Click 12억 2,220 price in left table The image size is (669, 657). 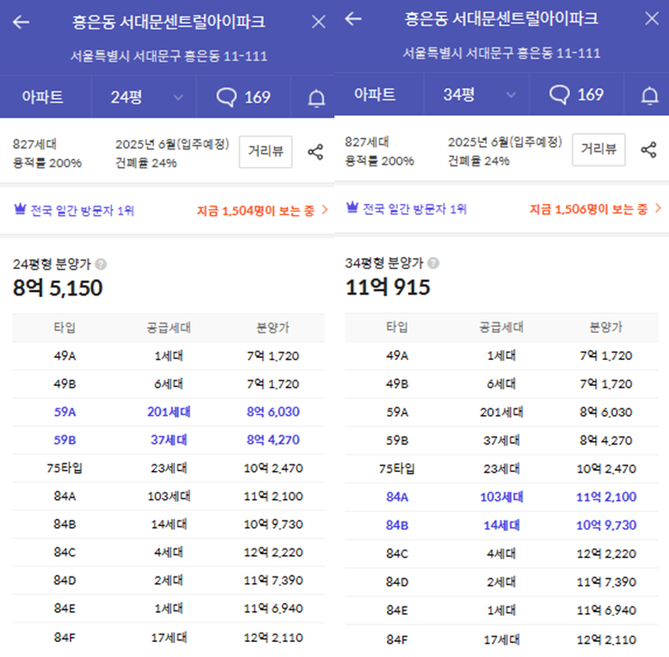(273, 552)
